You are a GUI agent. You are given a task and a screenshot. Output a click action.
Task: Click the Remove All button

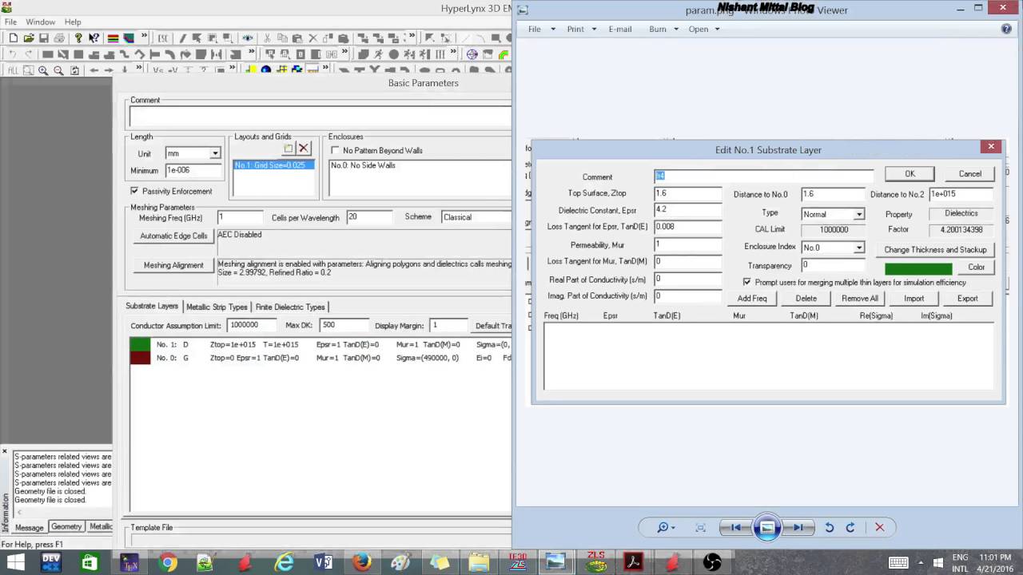[x=860, y=298]
